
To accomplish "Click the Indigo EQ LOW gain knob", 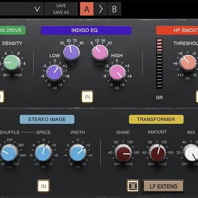I will click(54, 73).
